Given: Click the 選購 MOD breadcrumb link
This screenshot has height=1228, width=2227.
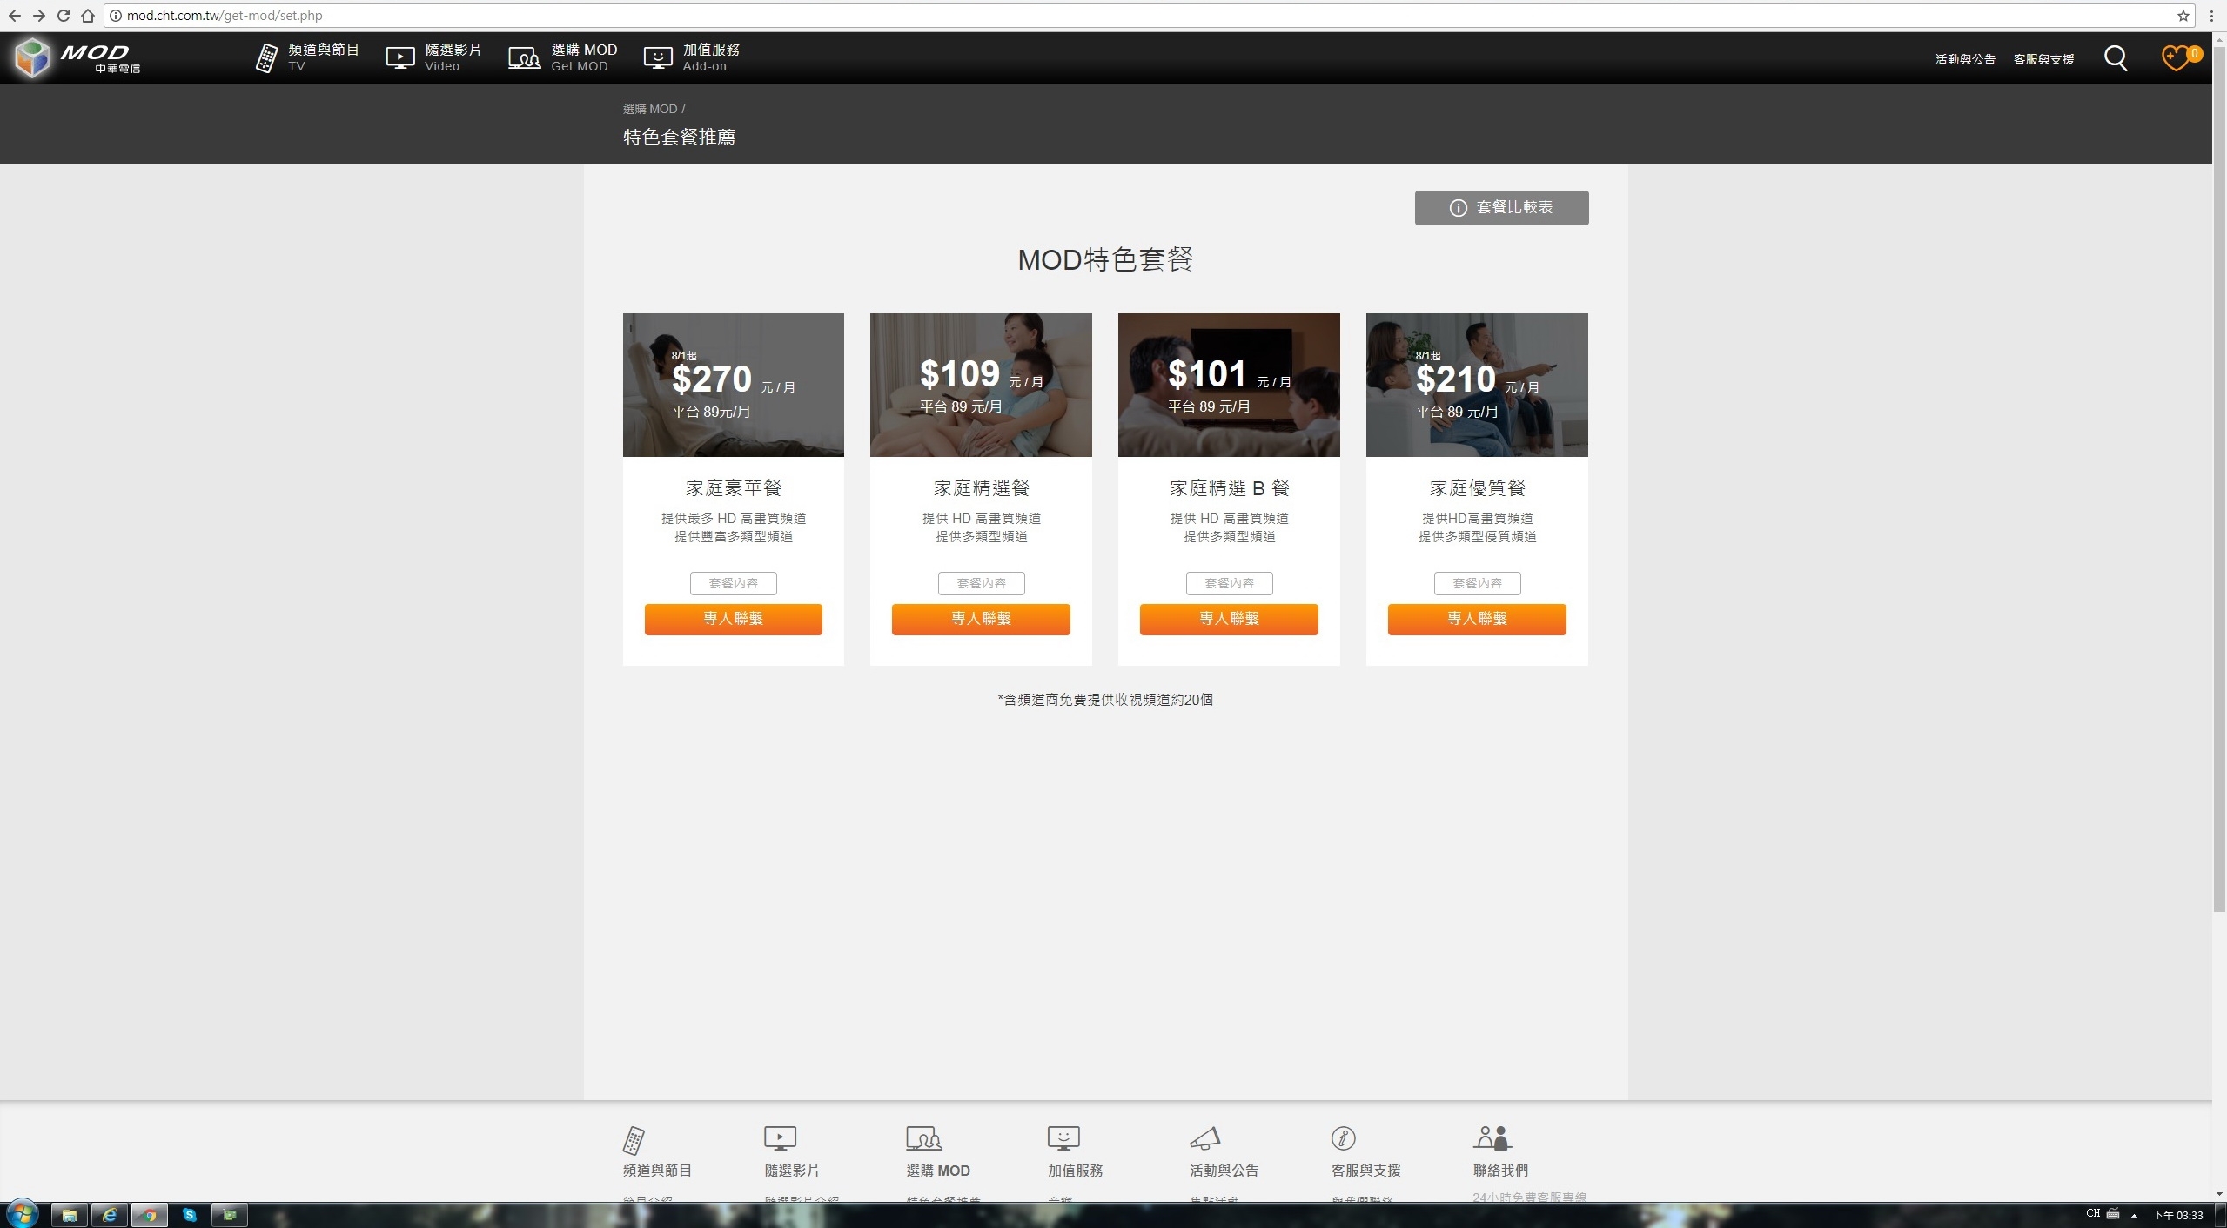Looking at the screenshot, I should [x=649, y=109].
